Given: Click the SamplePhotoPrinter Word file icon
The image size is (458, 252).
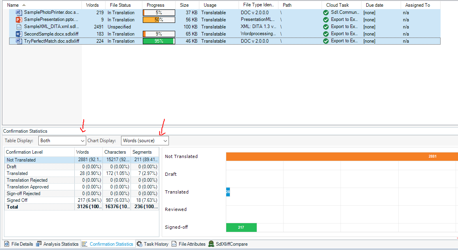Looking at the screenshot, I should tap(19, 13).
